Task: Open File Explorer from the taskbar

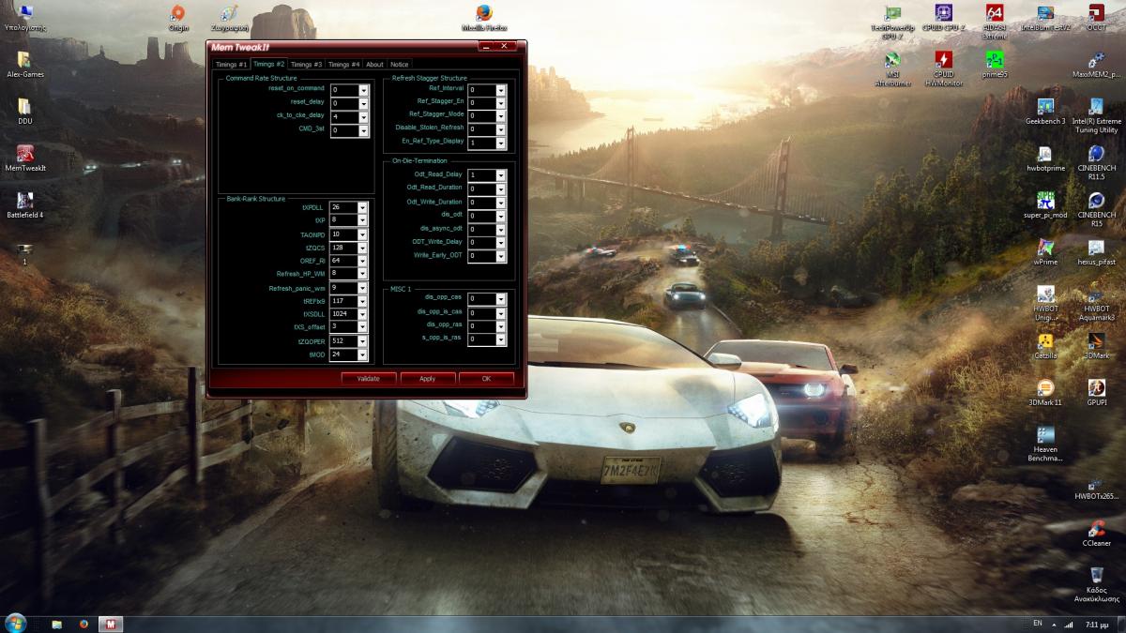Action: (56, 624)
